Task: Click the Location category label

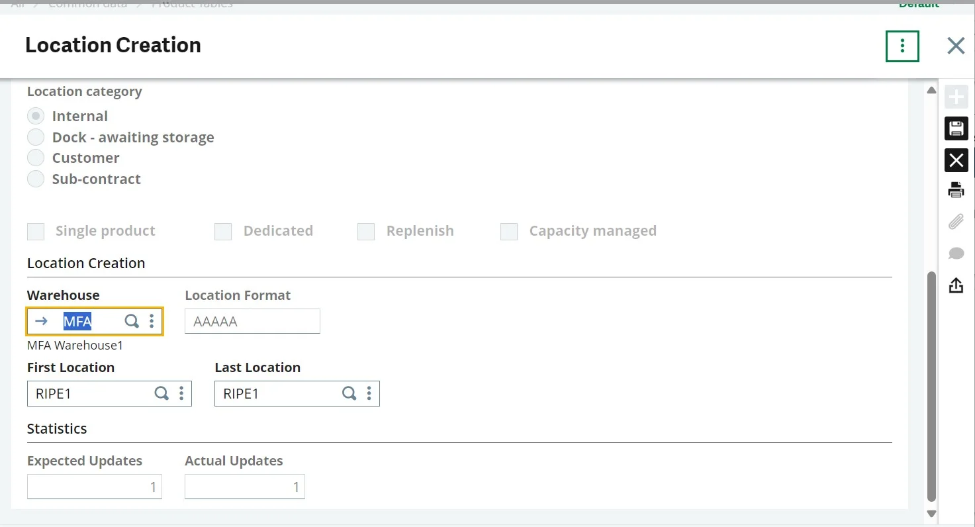Action: point(85,92)
